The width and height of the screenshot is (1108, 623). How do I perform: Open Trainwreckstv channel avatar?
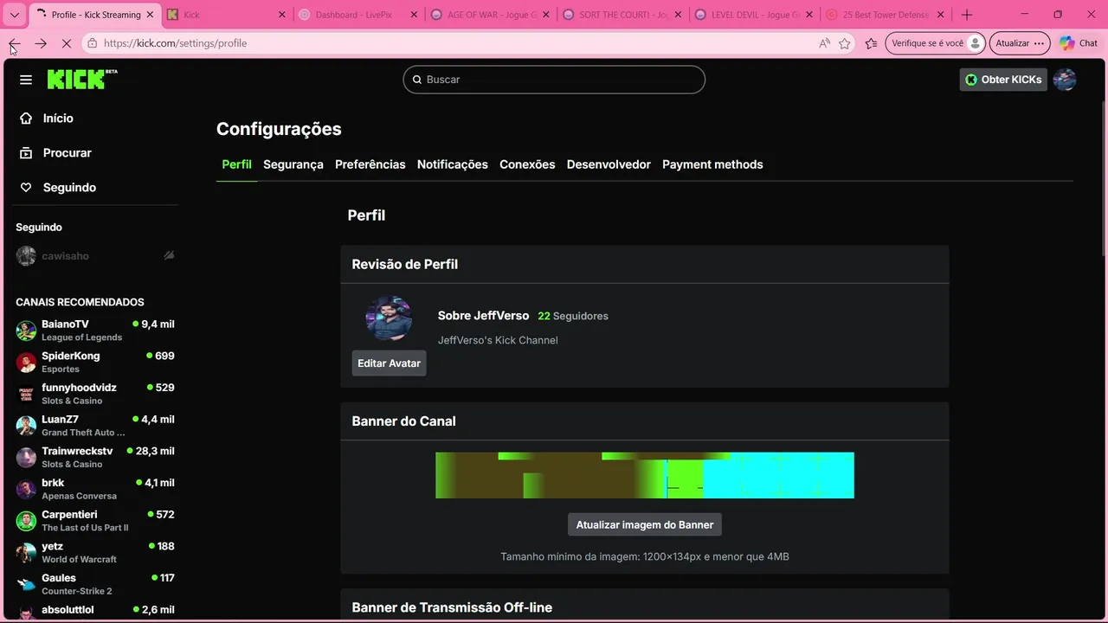[26, 458]
